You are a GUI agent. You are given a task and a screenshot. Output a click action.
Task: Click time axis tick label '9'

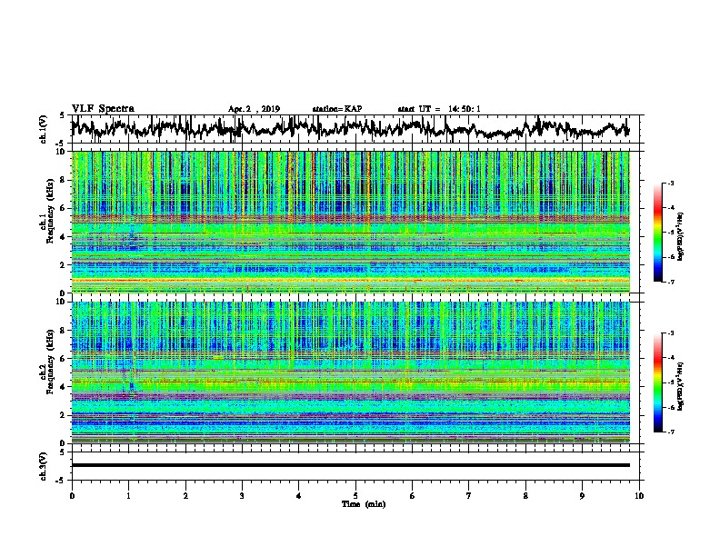tap(582, 496)
